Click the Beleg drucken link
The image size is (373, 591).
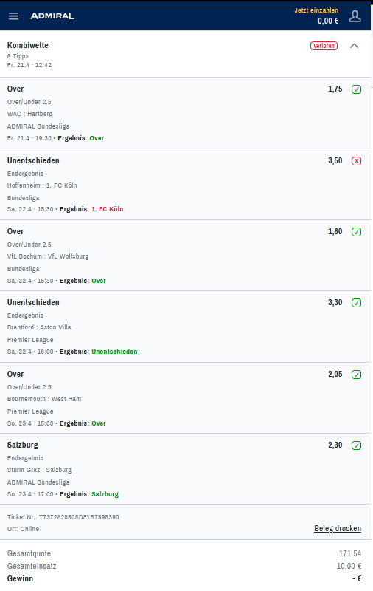pyautogui.click(x=338, y=528)
